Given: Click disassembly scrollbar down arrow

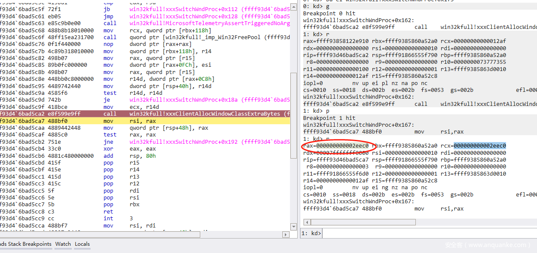Looking at the screenshot, I should pyautogui.click(x=293, y=227).
